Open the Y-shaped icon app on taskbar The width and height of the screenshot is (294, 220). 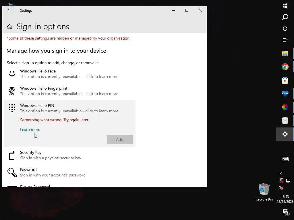[285, 121]
